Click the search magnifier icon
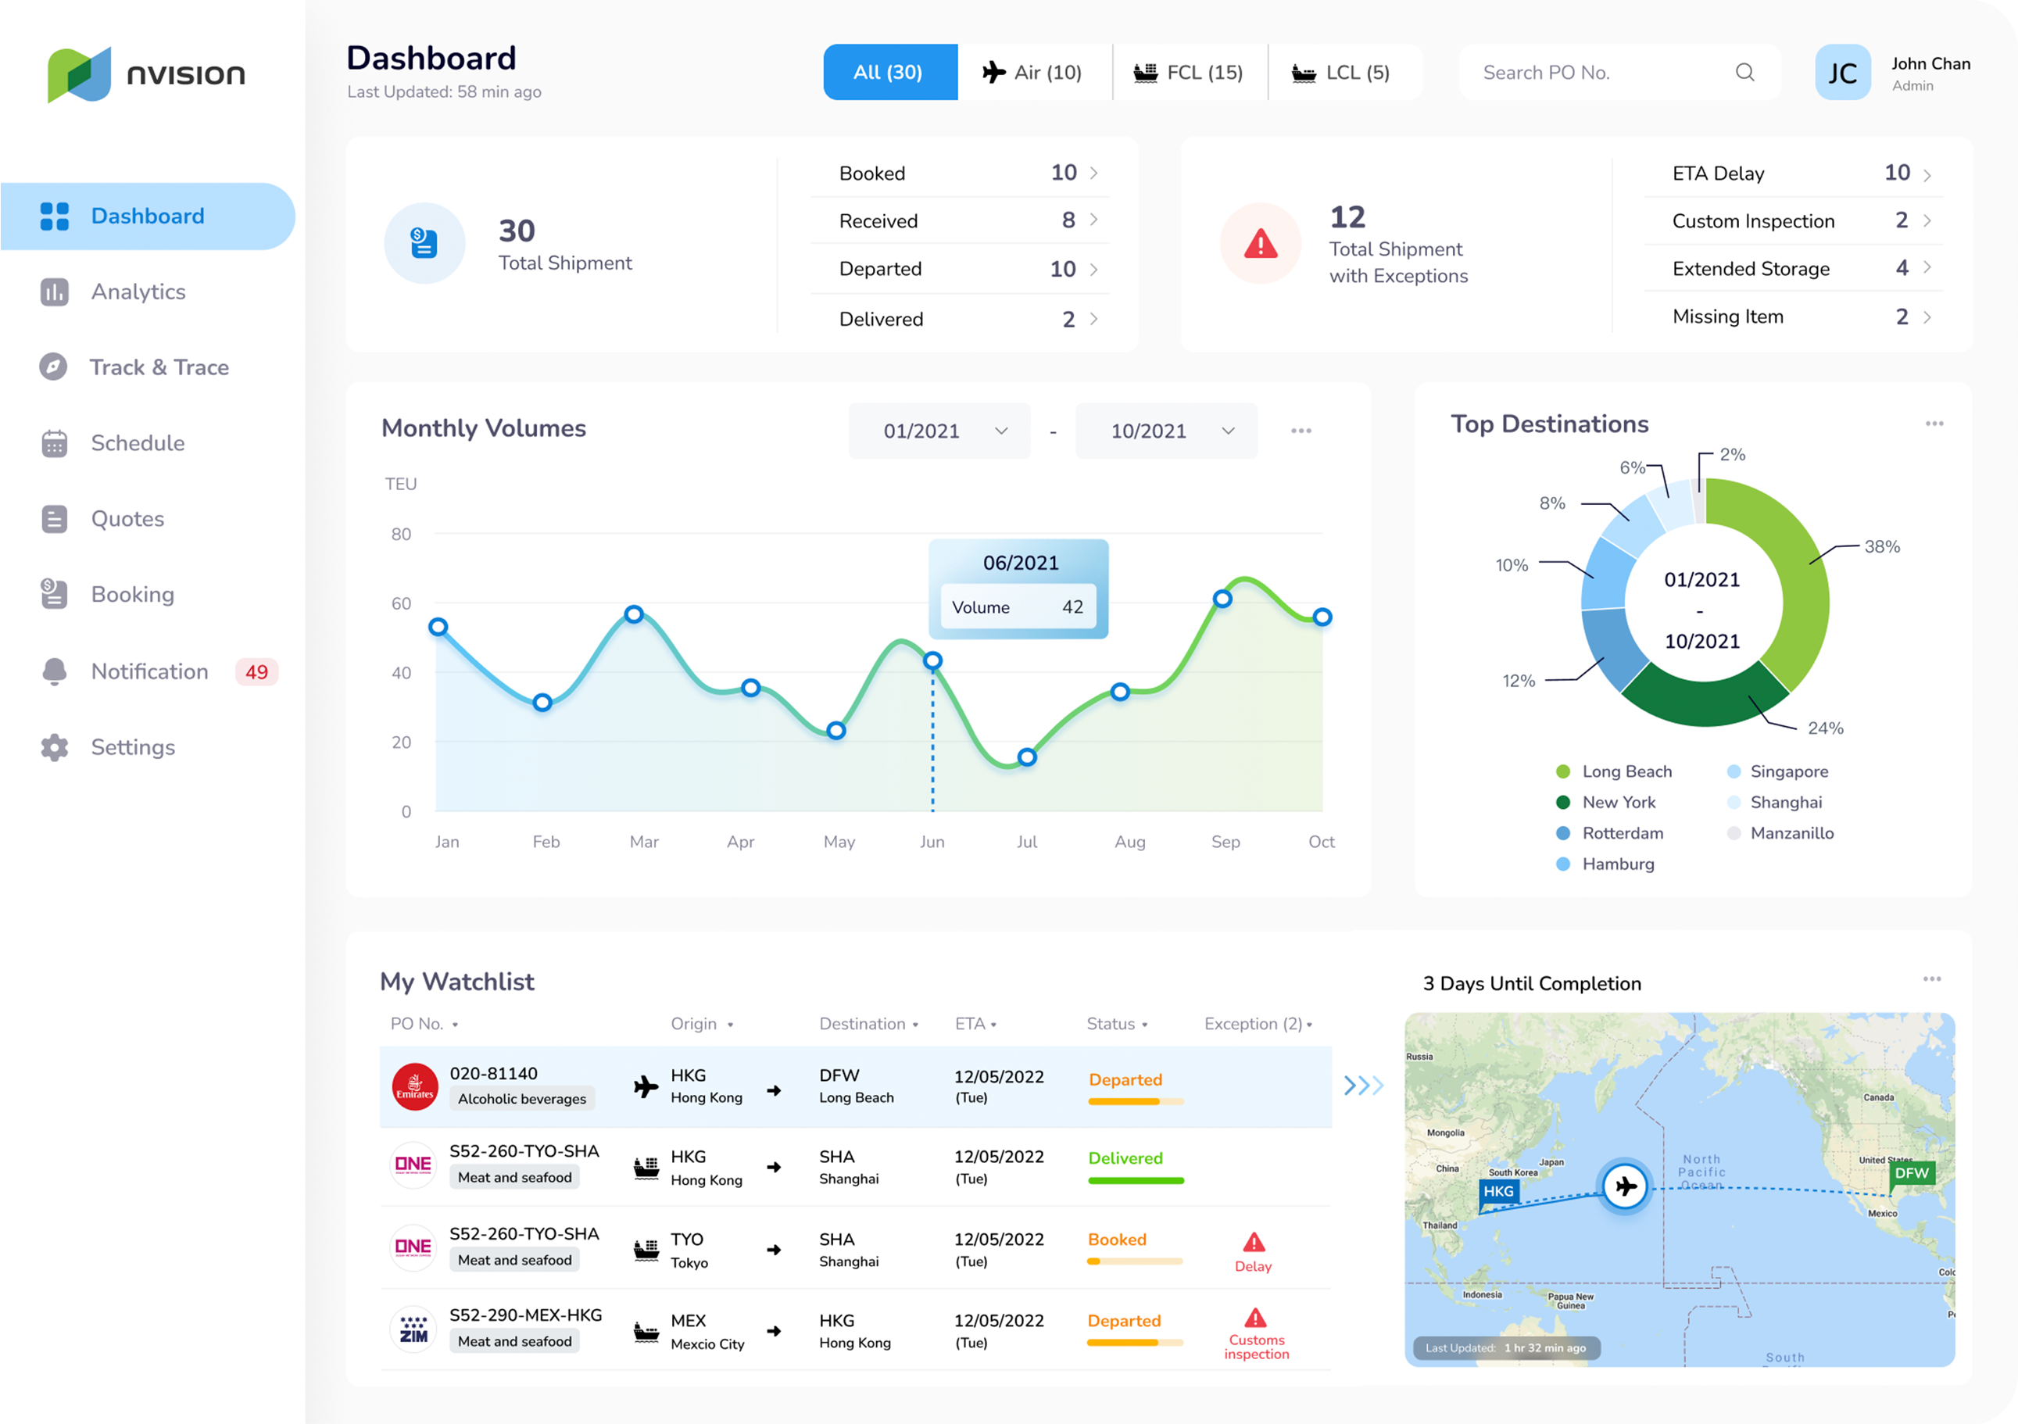This screenshot has height=1424, width=2018. coord(1744,72)
